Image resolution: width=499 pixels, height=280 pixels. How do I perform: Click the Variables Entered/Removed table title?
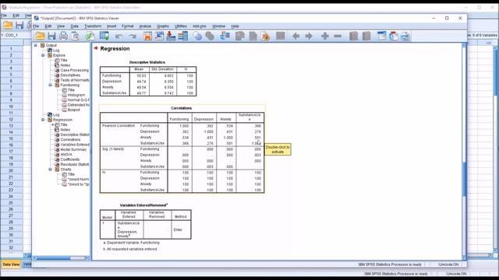[x=143, y=205]
